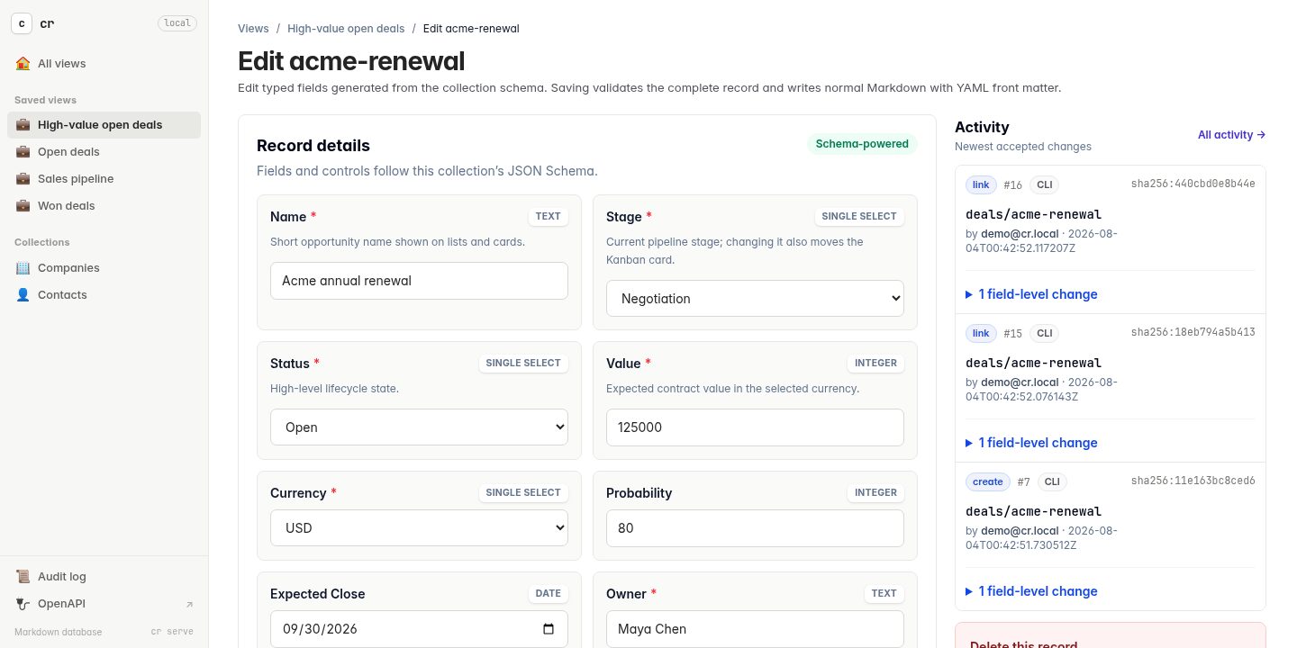Viewport: 1297px width, 648px height.
Task: Open the Contacts collection
Action: pyautogui.click(x=104, y=295)
